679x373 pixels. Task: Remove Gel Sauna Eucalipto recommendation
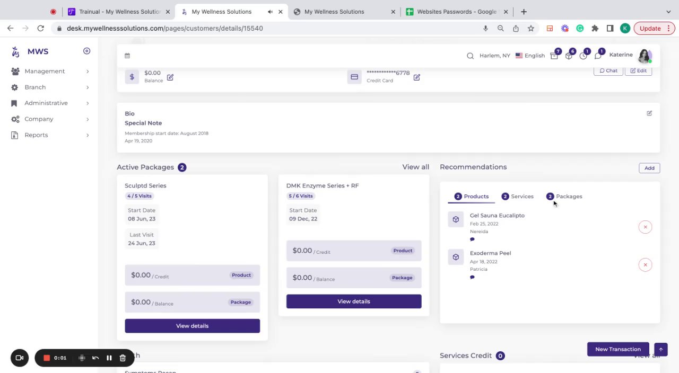click(x=645, y=227)
